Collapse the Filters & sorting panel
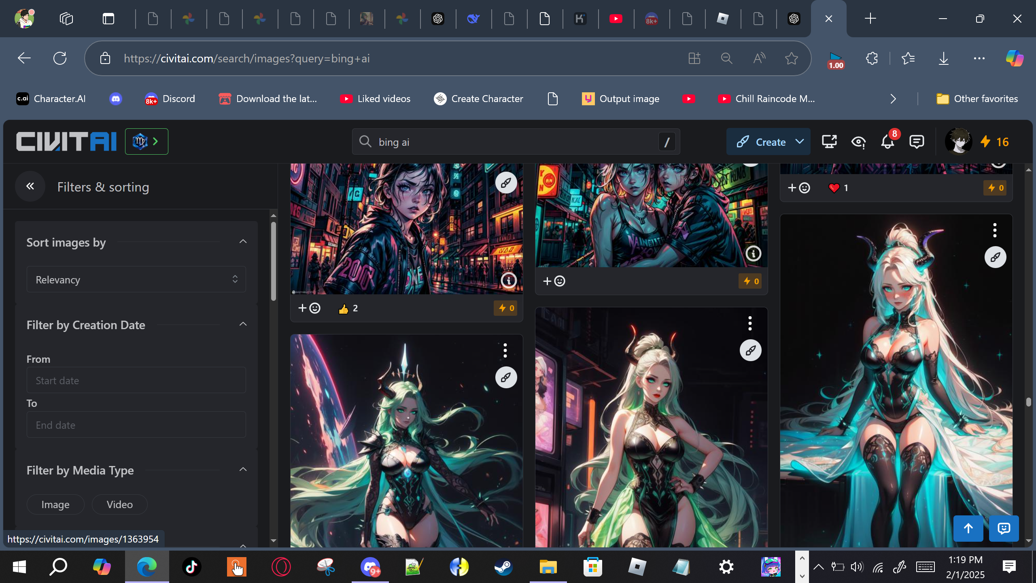The width and height of the screenshot is (1036, 583). 30,186
